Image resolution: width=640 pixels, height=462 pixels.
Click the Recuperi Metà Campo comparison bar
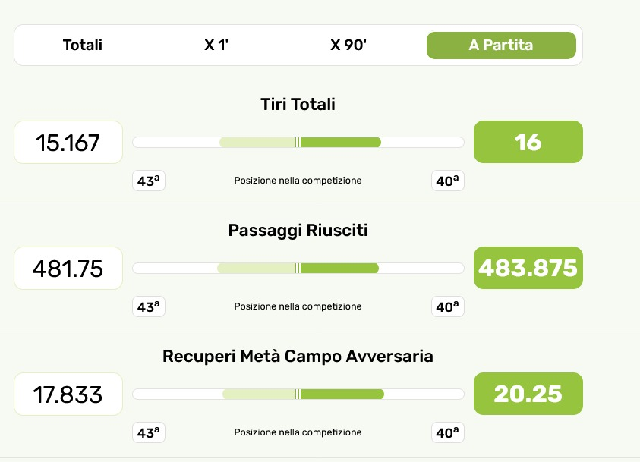click(298, 394)
